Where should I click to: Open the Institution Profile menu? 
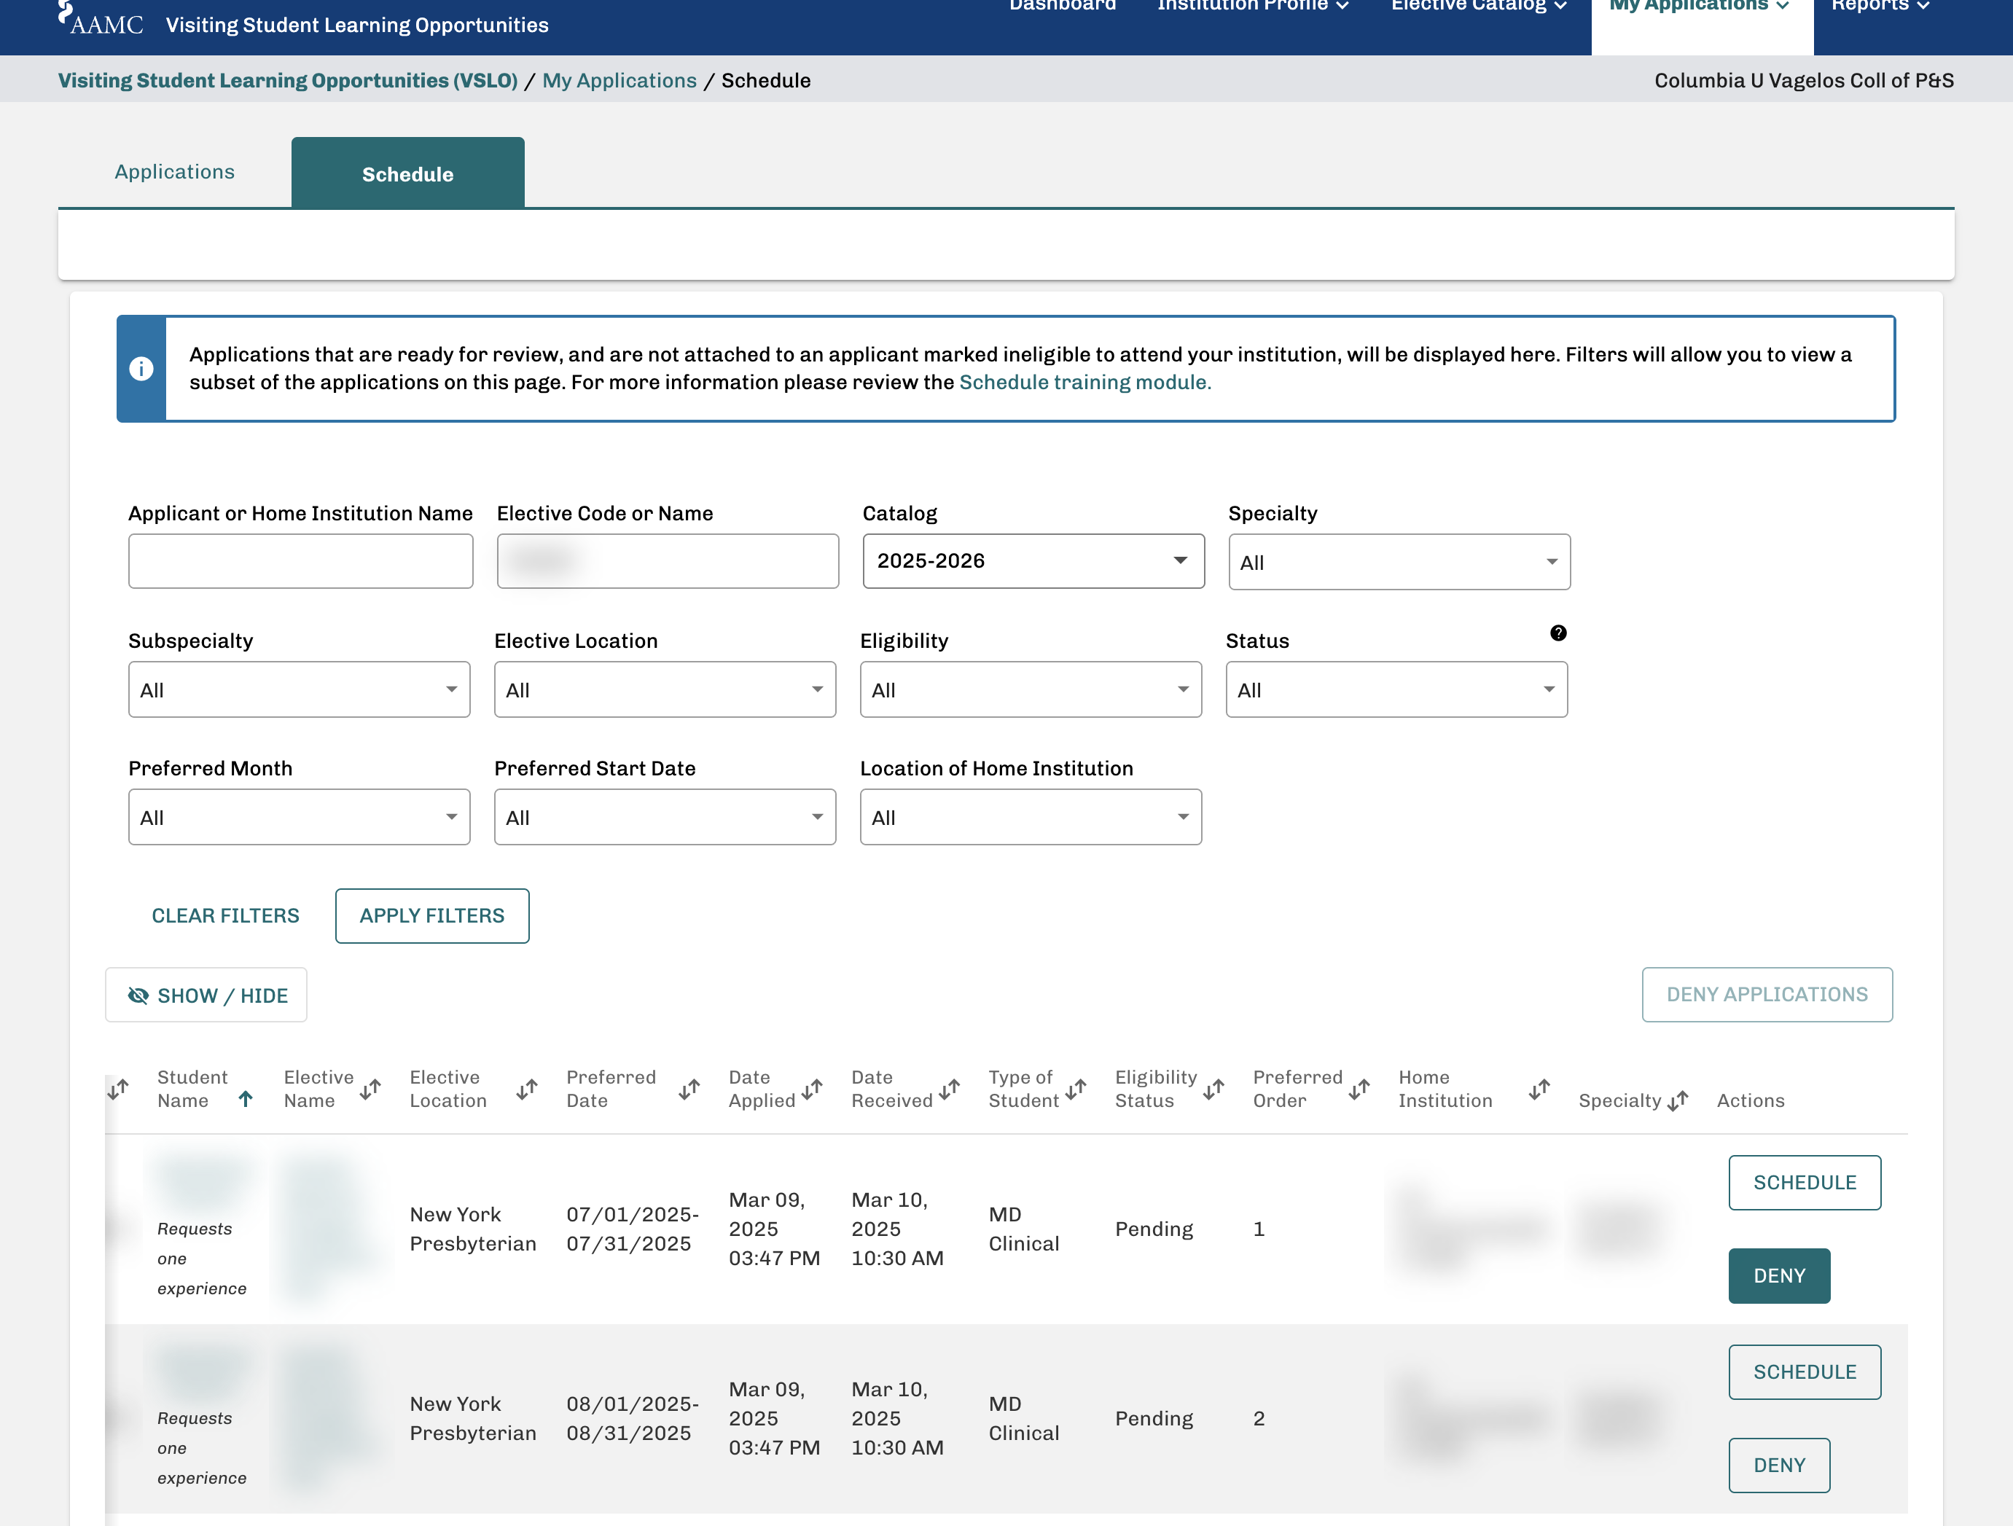click(1253, 5)
